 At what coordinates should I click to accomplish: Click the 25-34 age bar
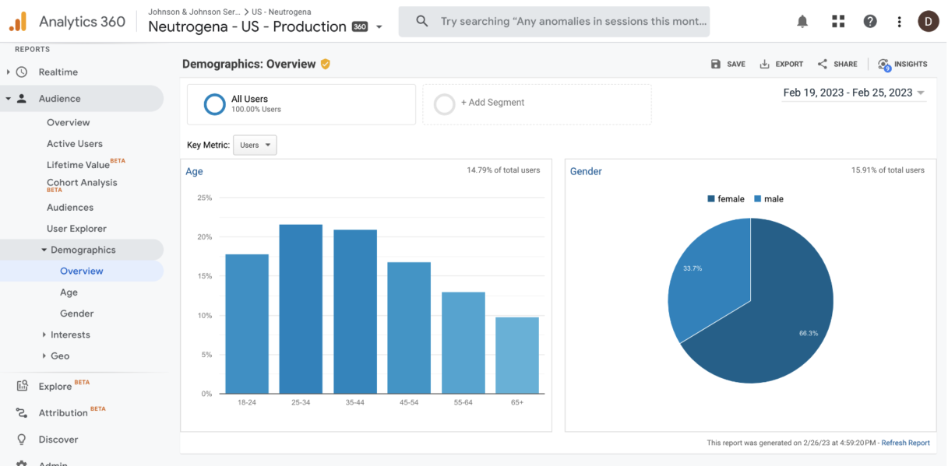click(301, 309)
